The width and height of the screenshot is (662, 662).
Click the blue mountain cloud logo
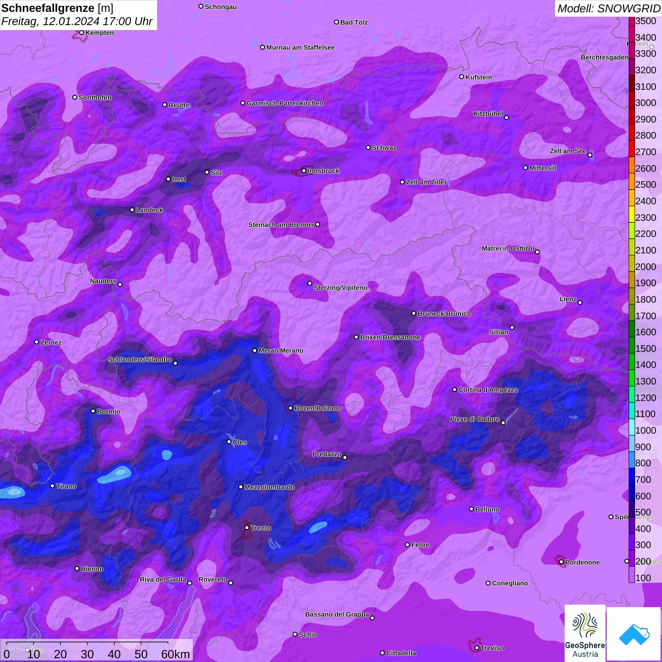tap(634, 634)
